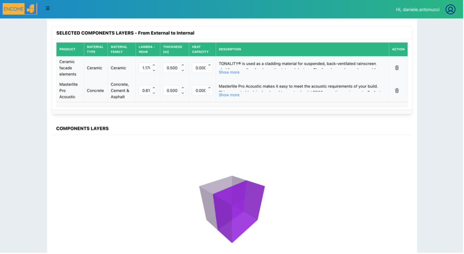The width and height of the screenshot is (464, 254).
Task: Increase lambda for Ceramic facade elements
Action: (x=154, y=65)
